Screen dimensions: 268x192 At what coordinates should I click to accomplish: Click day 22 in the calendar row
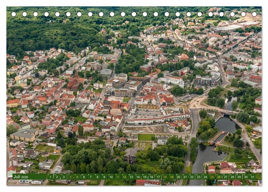[192, 177]
